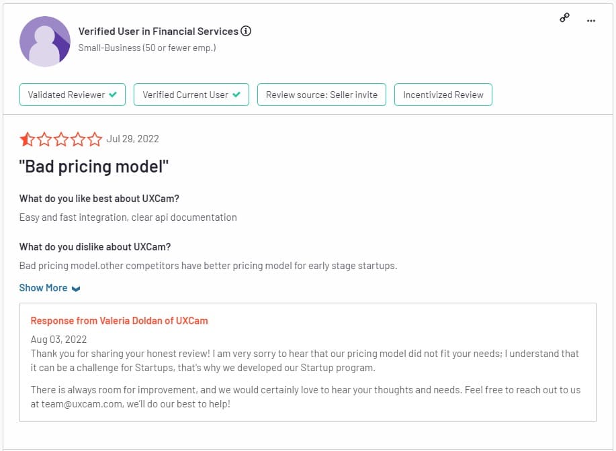Click the team@uxcam.com email address
The height and width of the screenshot is (451, 616).
(82, 404)
